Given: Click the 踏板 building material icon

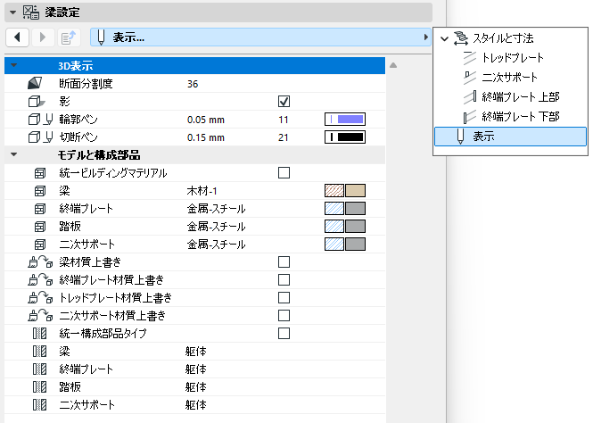Looking at the screenshot, I should (40, 227).
